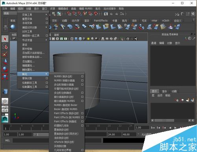
Task: Switch to single perspective layout icon
Action: [5, 101]
